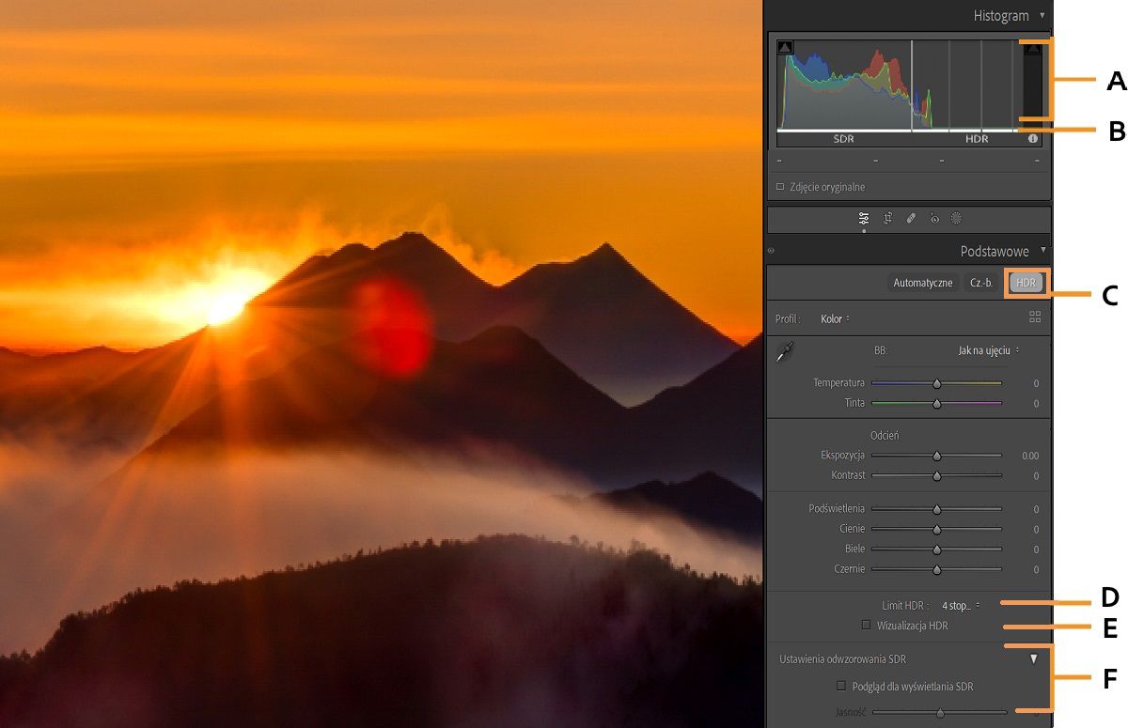Open the Profil Kolor dropdown
This screenshot has height=728, width=1128.
pyautogui.click(x=835, y=318)
